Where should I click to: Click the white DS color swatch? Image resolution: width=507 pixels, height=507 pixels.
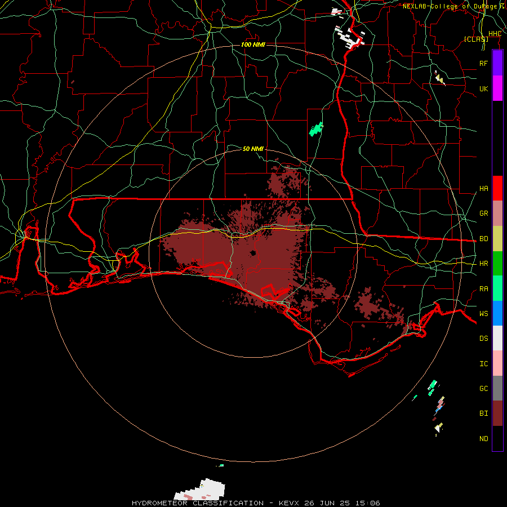(497, 338)
